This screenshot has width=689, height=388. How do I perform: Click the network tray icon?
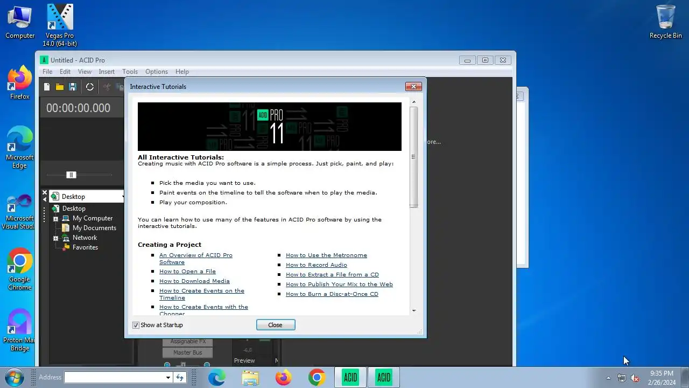pos(622,378)
